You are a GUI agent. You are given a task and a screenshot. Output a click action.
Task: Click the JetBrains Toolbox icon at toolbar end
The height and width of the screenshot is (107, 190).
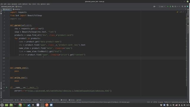(x=188, y=7)
